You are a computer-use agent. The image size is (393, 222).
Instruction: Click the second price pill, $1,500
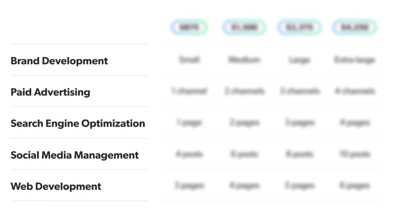point(244,27)
